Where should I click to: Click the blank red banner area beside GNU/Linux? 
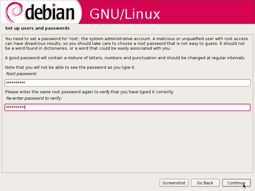click(x=206, y=12)
